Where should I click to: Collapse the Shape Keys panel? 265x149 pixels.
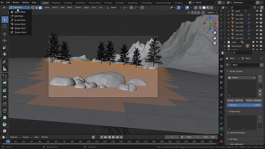(228, 111)
